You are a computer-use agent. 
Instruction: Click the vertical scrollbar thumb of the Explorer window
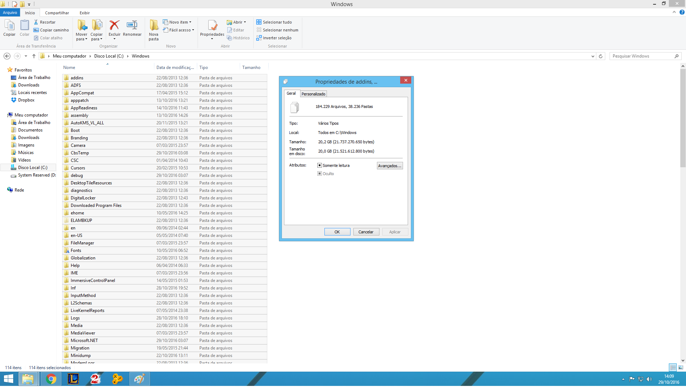pyautogui.click(x=683, y=118)
